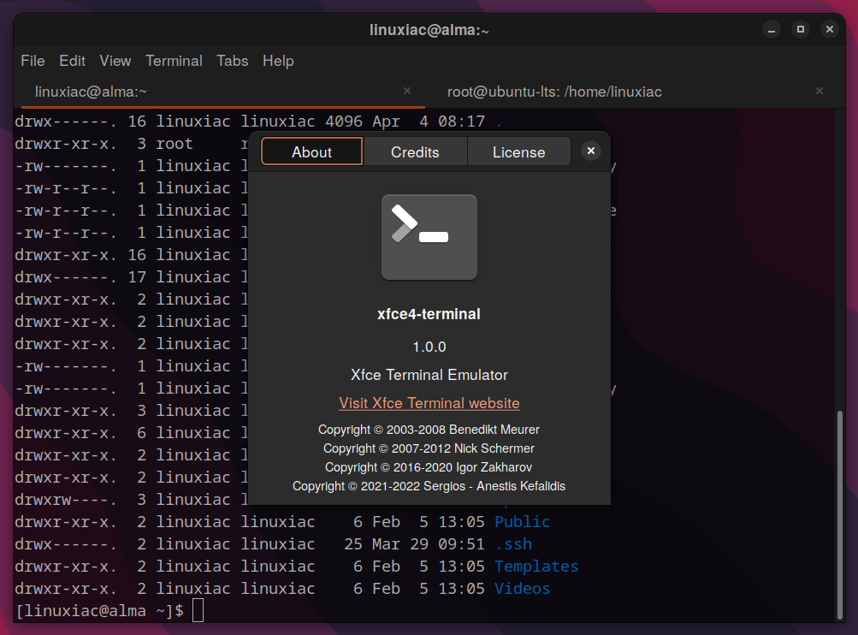The width and height of the screenshot is (858, 635).
Task: Click the Templates directory name in terminal
Action: (x=536, y=566)
